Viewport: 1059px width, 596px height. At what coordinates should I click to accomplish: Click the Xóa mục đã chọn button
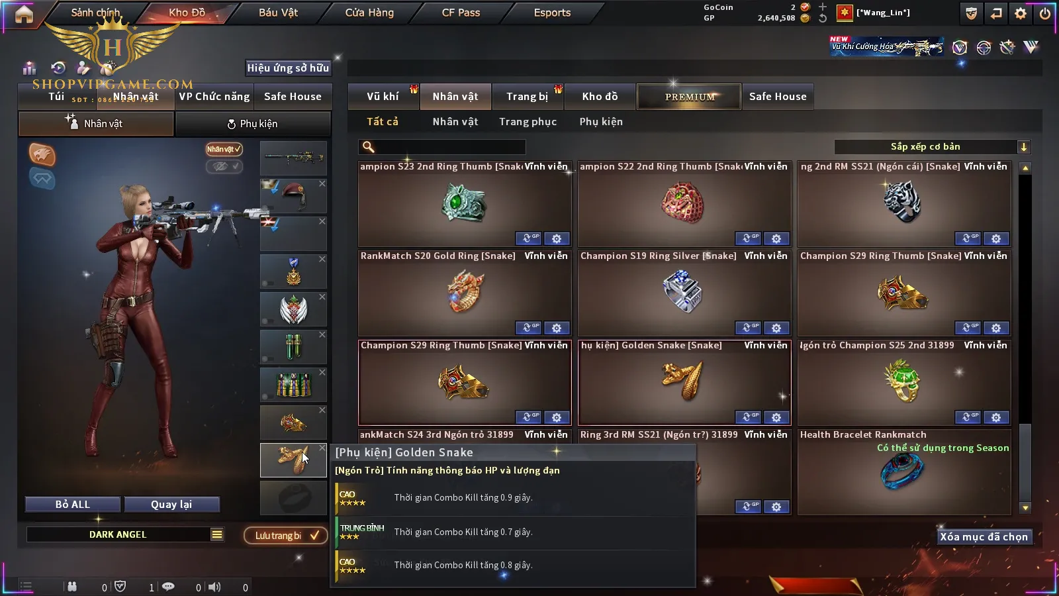coord(984,536)
